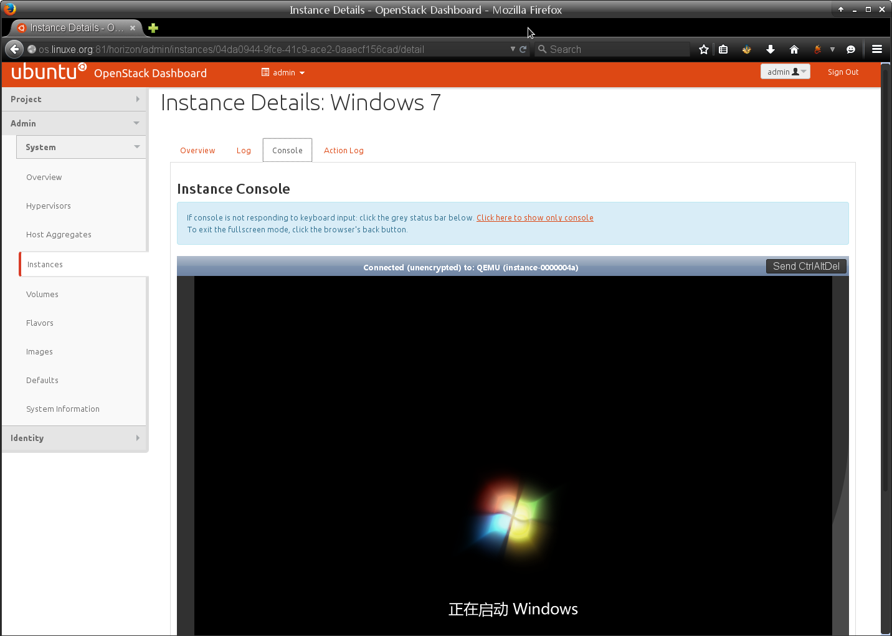Click the show only console link
This screenshot has width=892, height=636.
coord(535,218)
